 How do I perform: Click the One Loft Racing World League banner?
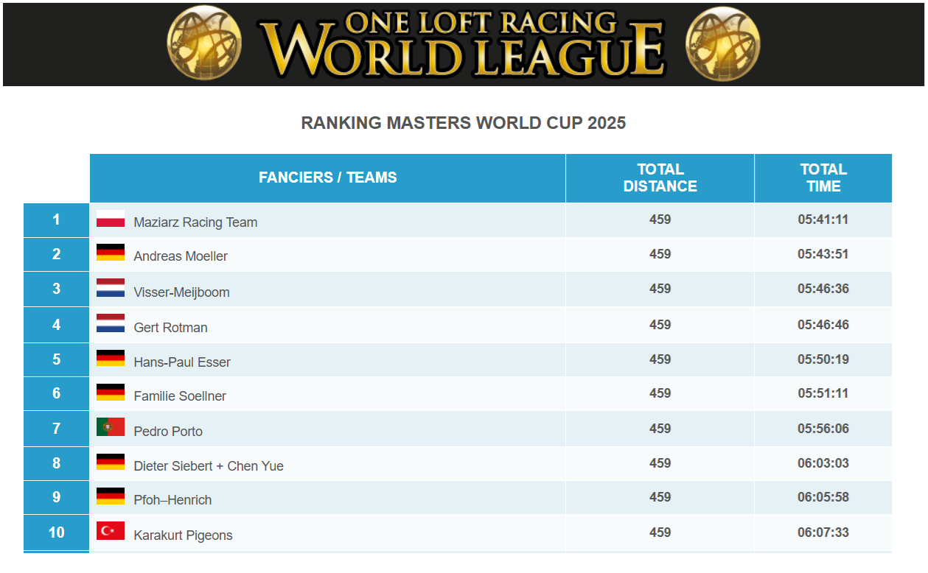(x=464, y=44)
